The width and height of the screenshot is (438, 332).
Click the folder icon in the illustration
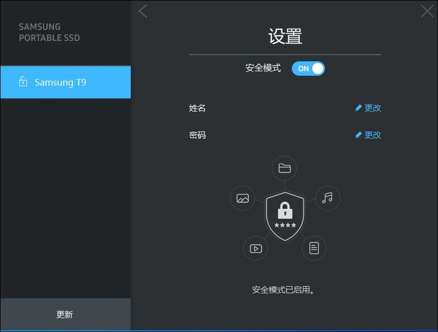click(x=284, y=168)
